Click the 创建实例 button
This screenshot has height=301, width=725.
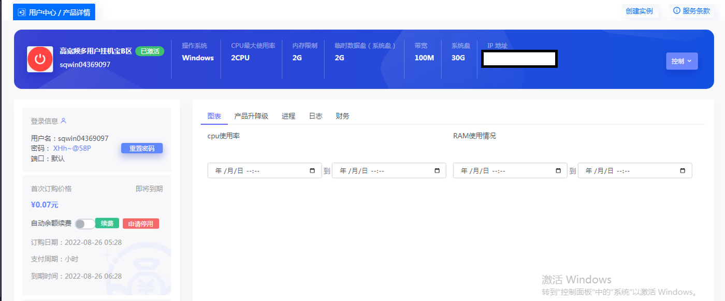point(639,11)
